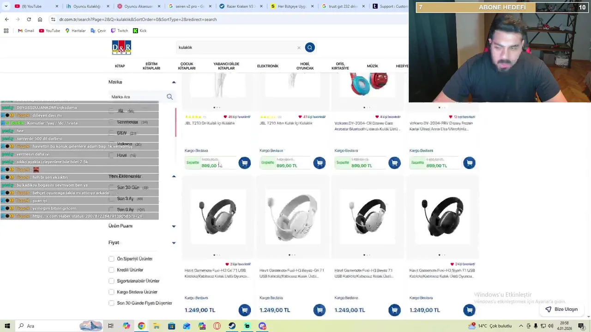591x332 pixels.
Task: Expand the Ürün Puanı filter section
Action: click(x=174, y=226)
